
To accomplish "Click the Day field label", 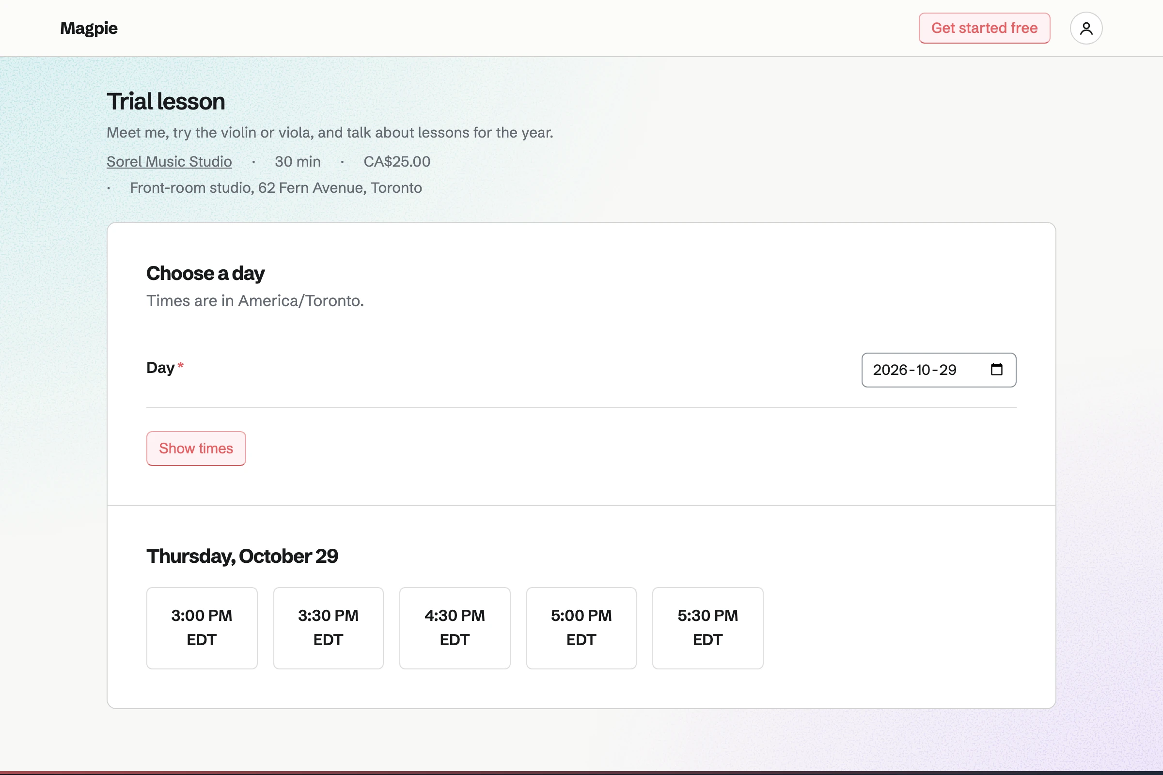I will pyautogui.click(x=161, y=368).
